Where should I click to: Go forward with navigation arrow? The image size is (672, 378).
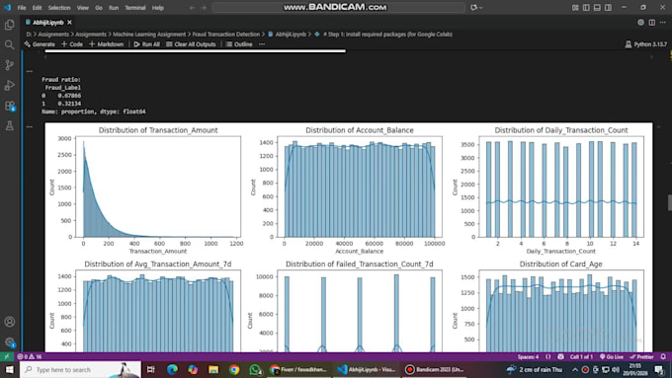(x=204, y=8)
